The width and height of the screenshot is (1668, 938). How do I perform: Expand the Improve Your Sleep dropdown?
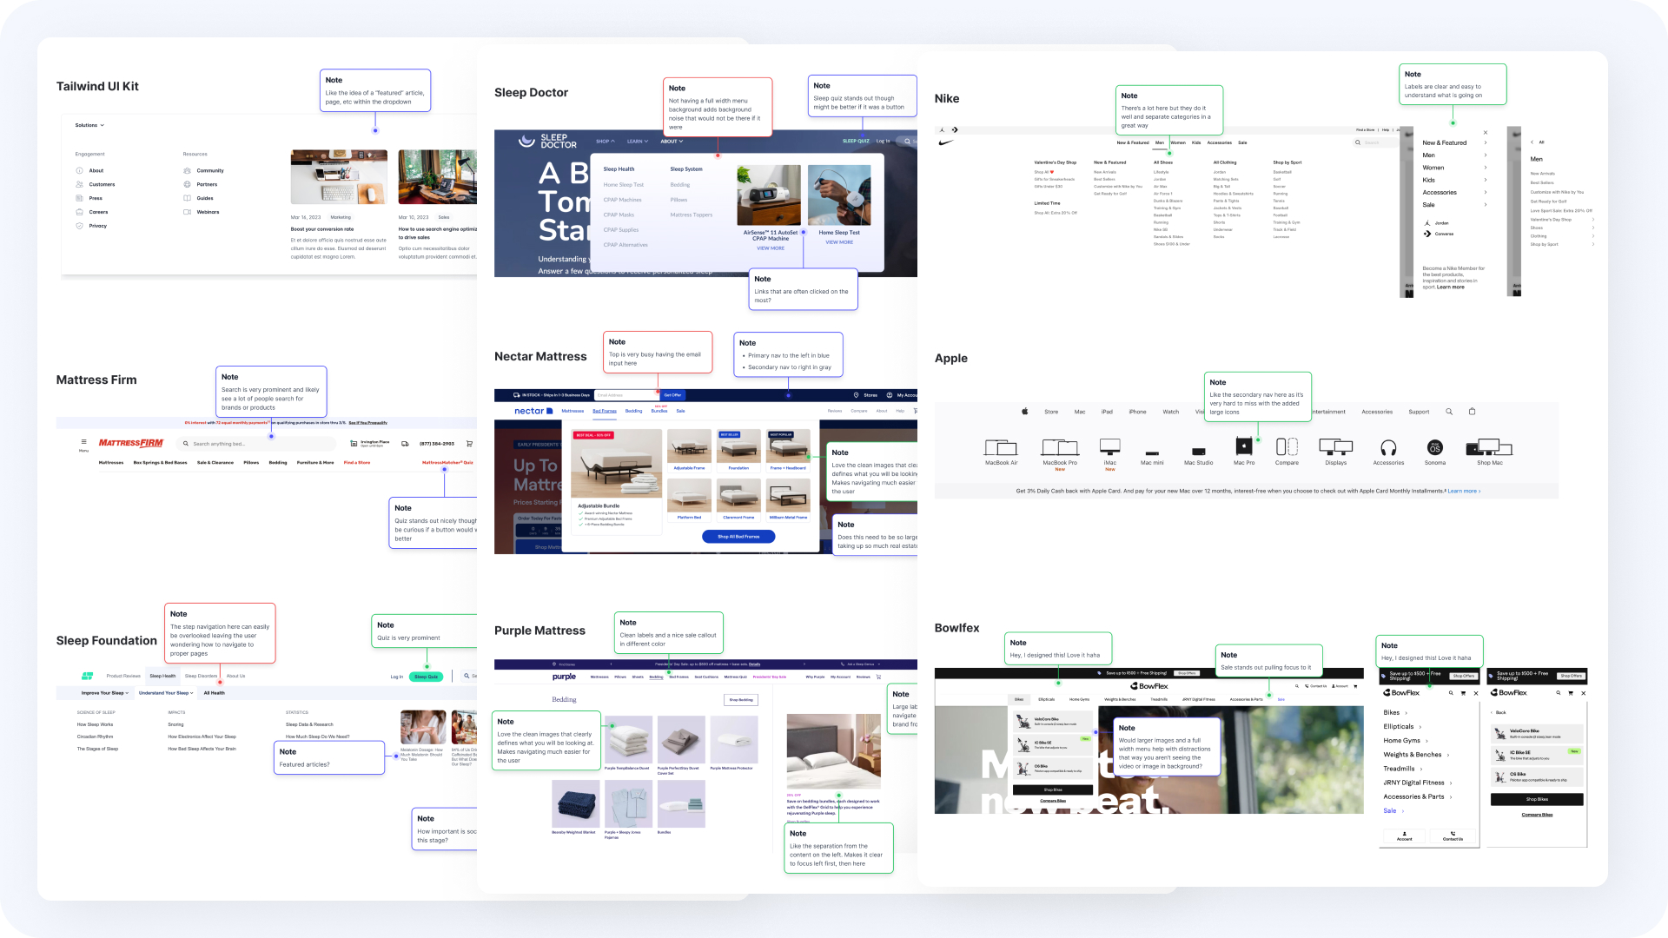[x=105, y=693]
